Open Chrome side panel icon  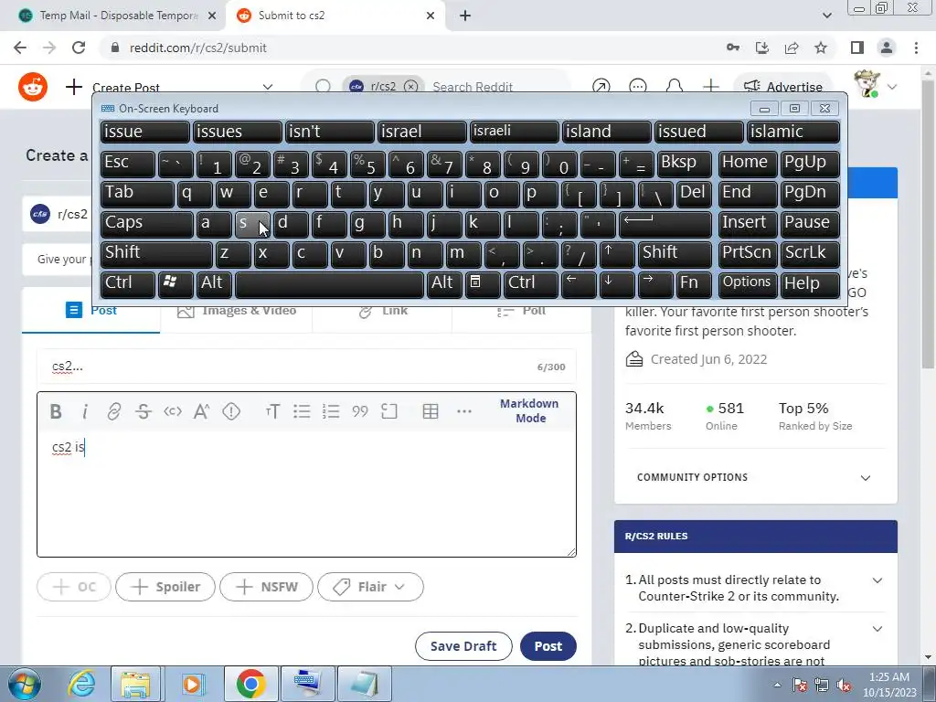pyautogui.click(x=857, y=48)
